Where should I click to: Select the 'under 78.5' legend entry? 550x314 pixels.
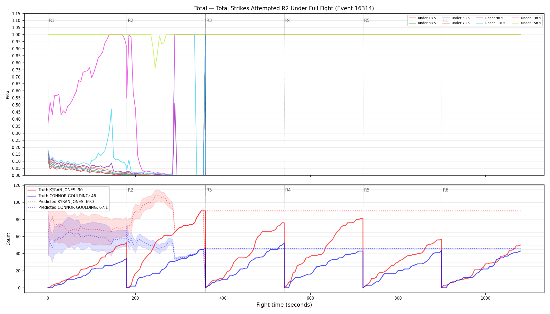point(456,23)
